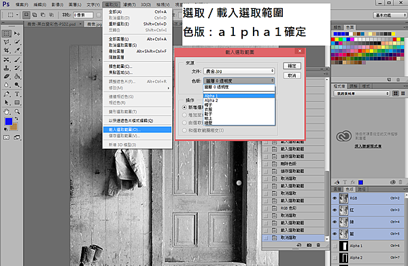The width and height of the screenshot is (408, 266).
Task: Select the 新增選取範圍 radio button
Action: tap(184, 107)
